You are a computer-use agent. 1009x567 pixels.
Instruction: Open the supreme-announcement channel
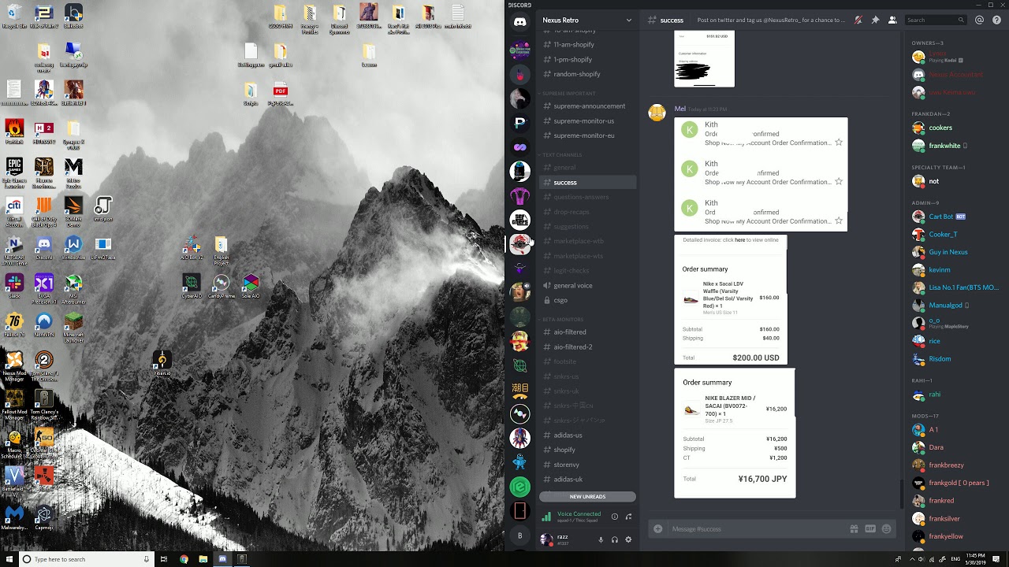[x=587, y=106]
